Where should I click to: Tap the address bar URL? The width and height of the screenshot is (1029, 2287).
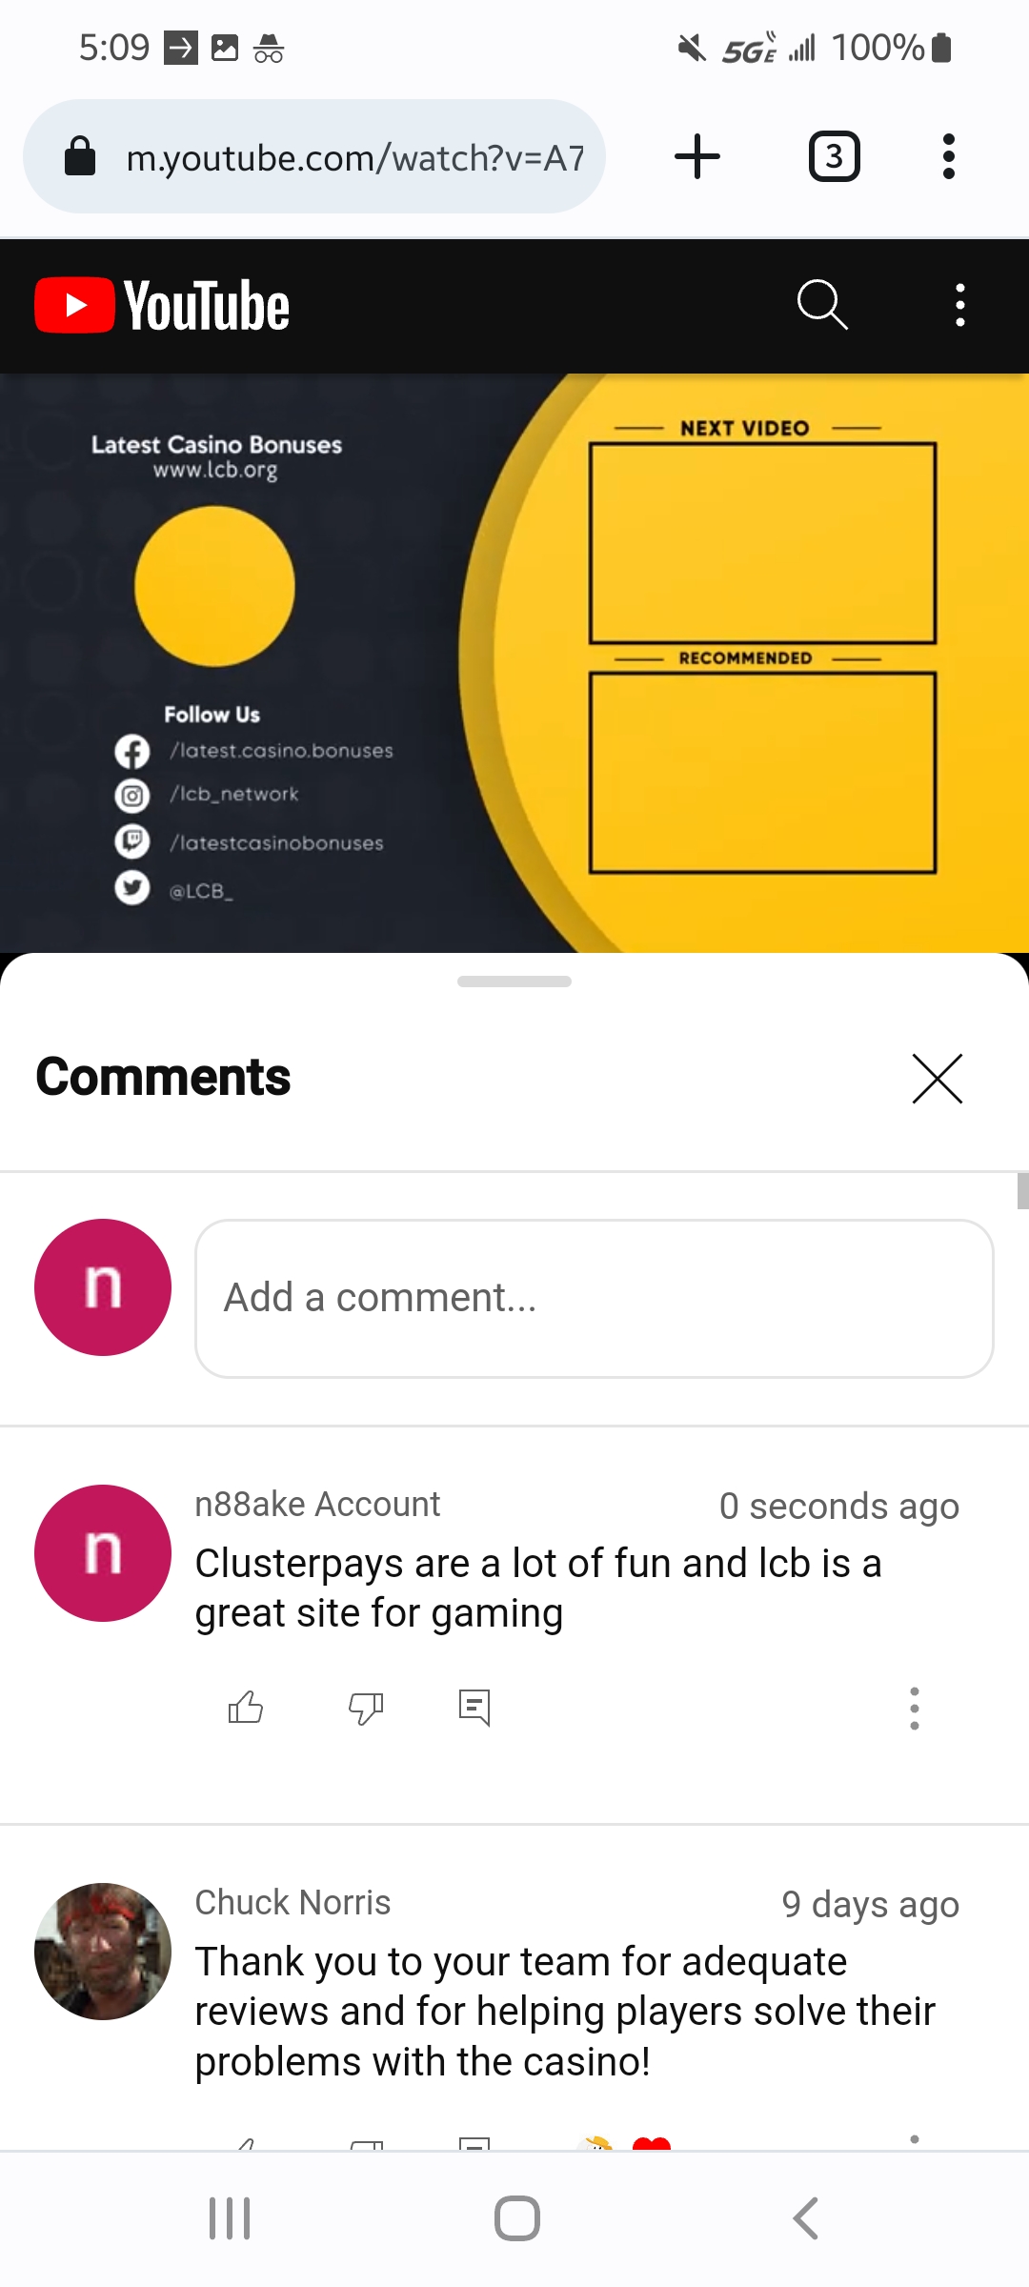355,157
